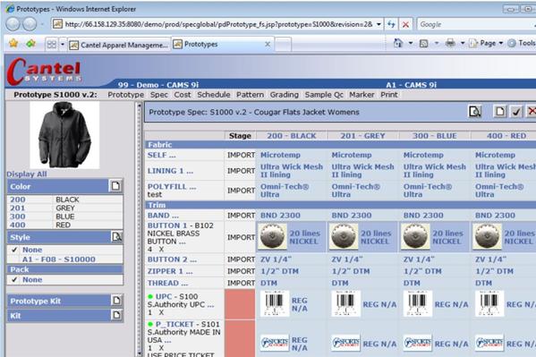The height and width of the screenshot is (357, 536).
Task: Click UPC barcode image in 300 - BLUE column
Action: tap(418, 303)
